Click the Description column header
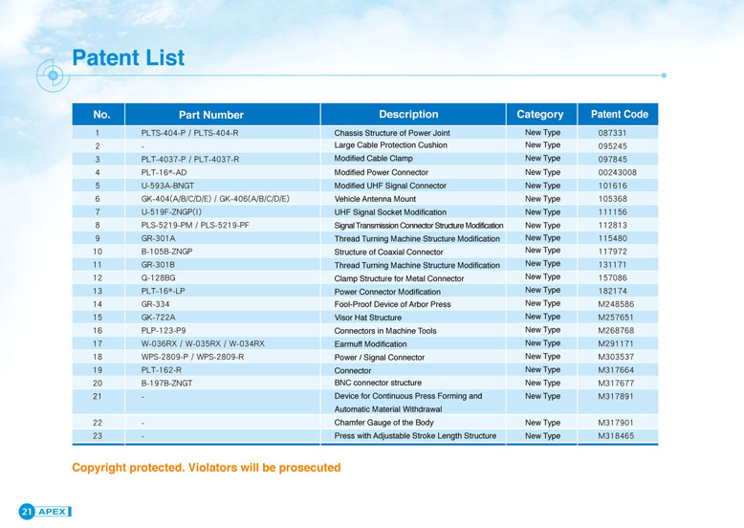 coord(408,115)
